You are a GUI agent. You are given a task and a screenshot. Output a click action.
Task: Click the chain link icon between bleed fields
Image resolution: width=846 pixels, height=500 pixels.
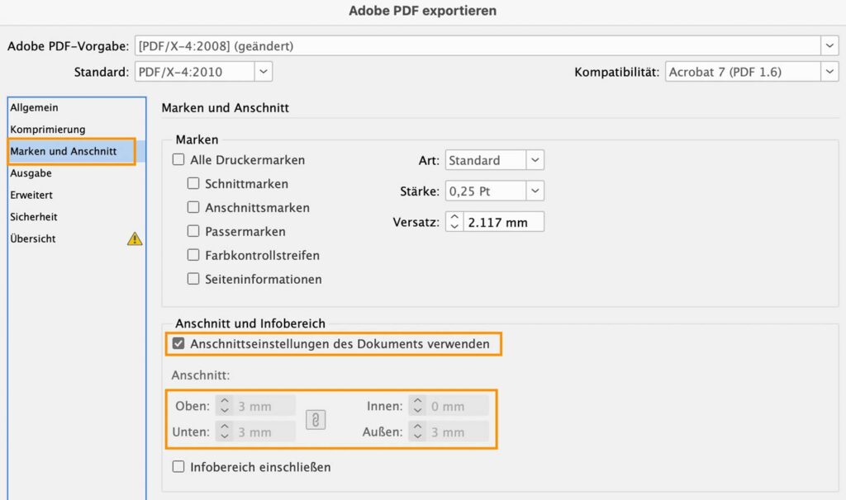click(316, 419)
